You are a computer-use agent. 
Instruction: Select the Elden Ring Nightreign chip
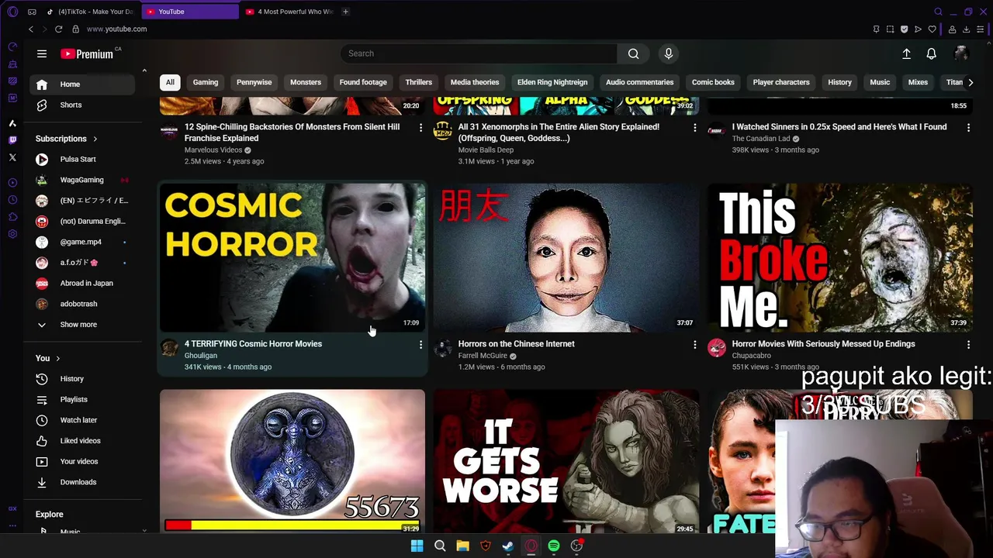click(552, 82)
